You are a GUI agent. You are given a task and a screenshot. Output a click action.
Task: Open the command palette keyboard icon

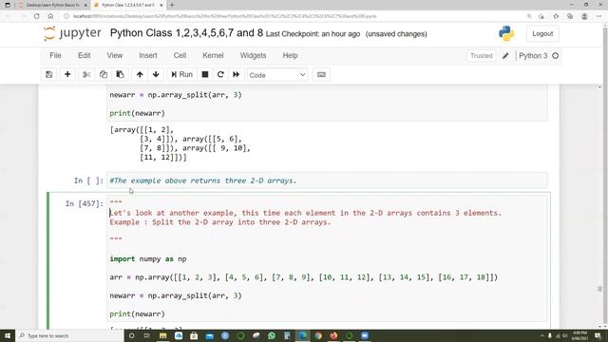point(321,74)
